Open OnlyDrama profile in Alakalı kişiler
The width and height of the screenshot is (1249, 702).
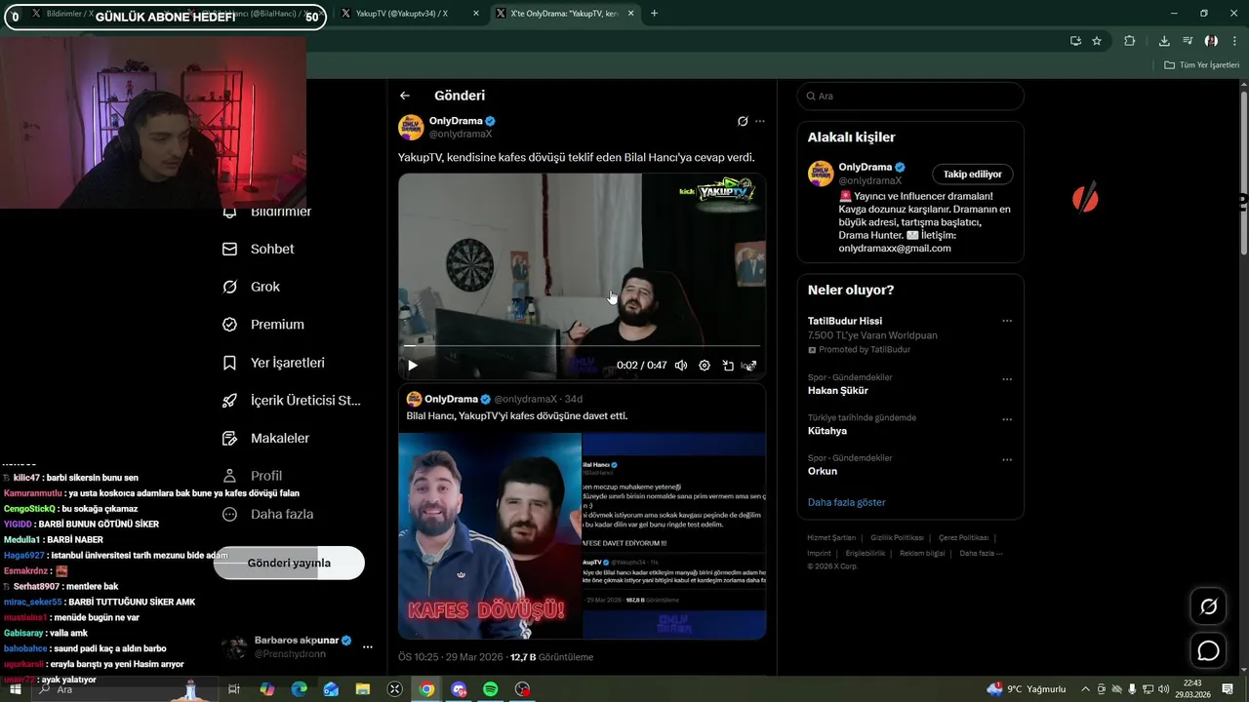(865, 167)
